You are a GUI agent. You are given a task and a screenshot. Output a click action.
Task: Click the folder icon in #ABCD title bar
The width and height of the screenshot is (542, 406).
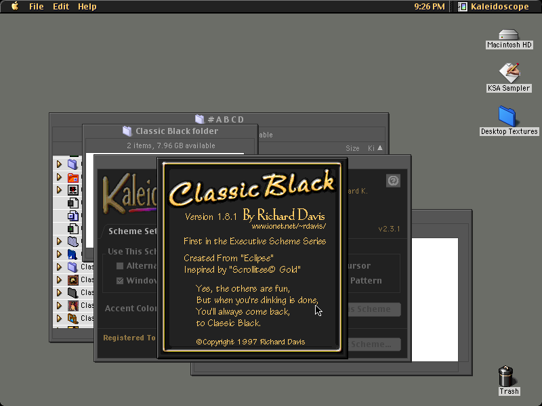pyautogui.click(x=199, y=119)
